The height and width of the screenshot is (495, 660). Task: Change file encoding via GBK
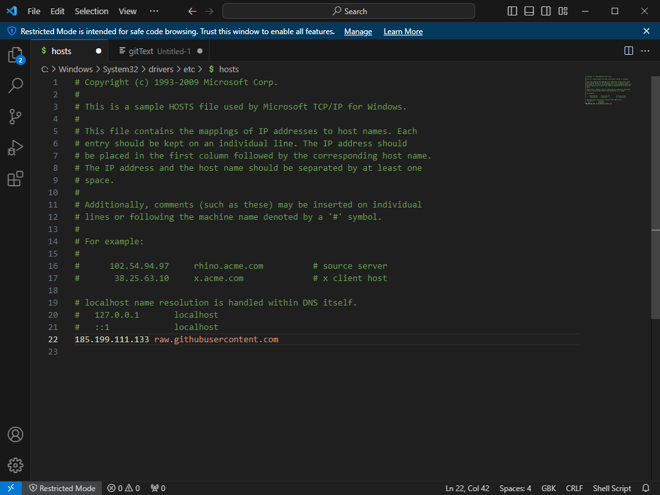tap(548, 489)
